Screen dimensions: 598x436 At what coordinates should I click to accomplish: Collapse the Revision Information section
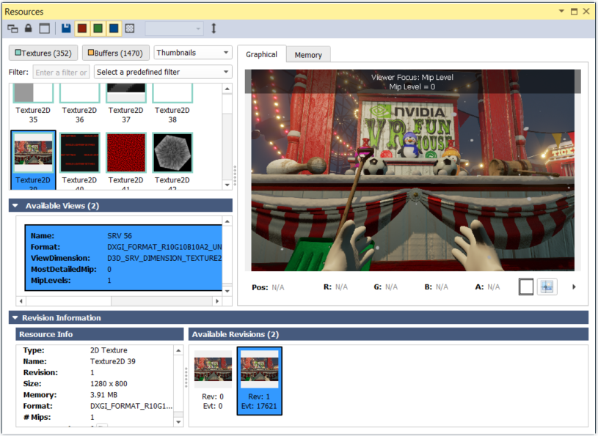(x=14, y=318)
